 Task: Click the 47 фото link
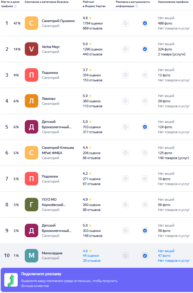164,256
